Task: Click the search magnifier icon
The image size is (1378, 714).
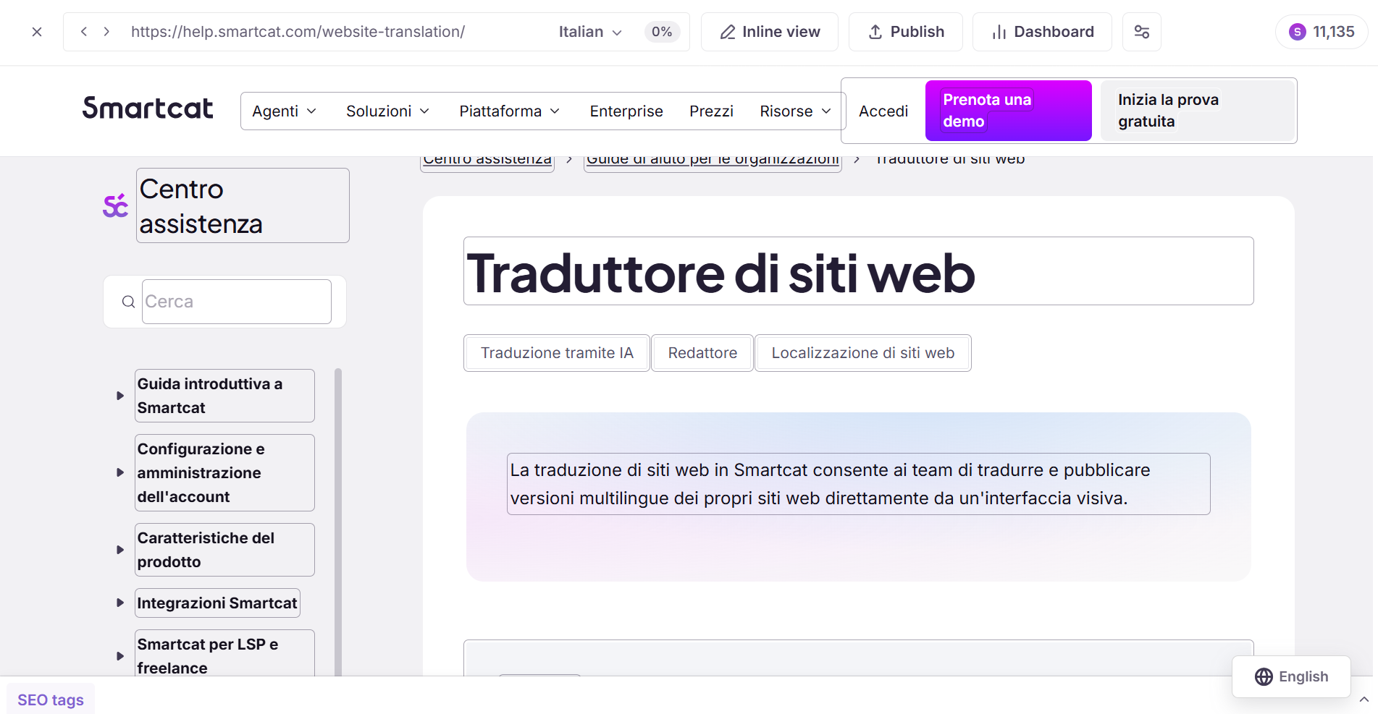Action: (x=128, y=302)
